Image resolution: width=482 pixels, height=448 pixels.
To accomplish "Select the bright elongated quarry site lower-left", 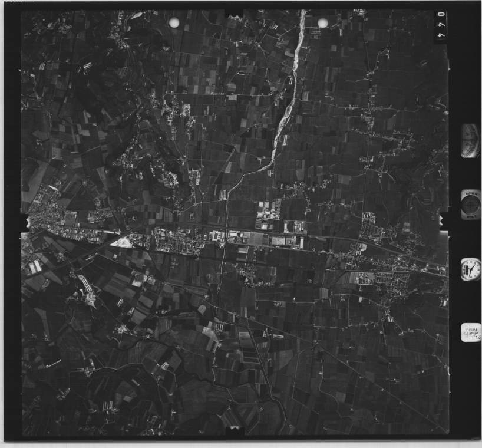I will 85,289.
